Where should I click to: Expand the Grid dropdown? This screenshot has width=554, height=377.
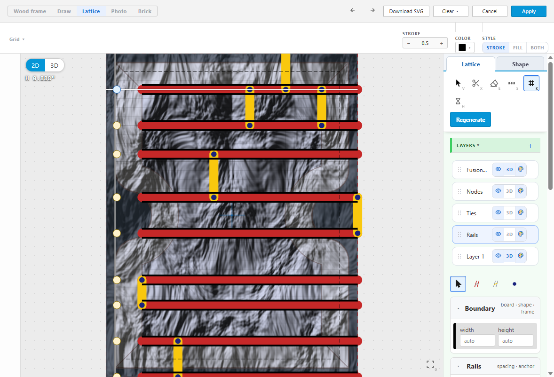pos(16,39)
